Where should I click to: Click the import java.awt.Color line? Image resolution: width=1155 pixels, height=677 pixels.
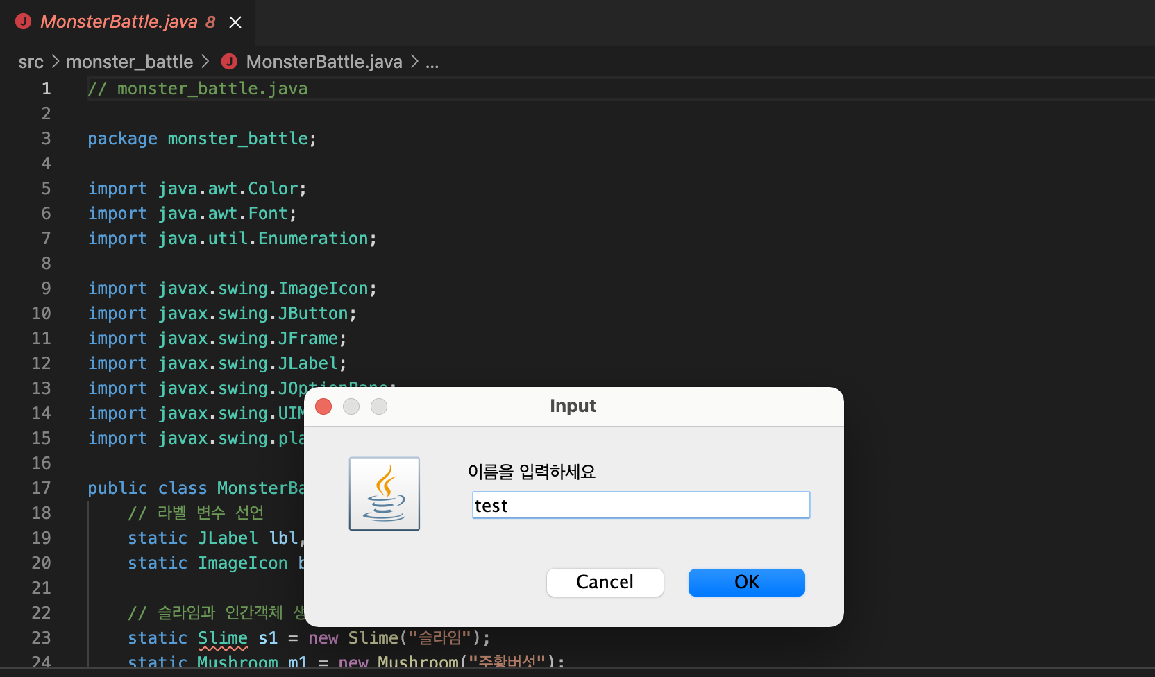coord(197,189)
